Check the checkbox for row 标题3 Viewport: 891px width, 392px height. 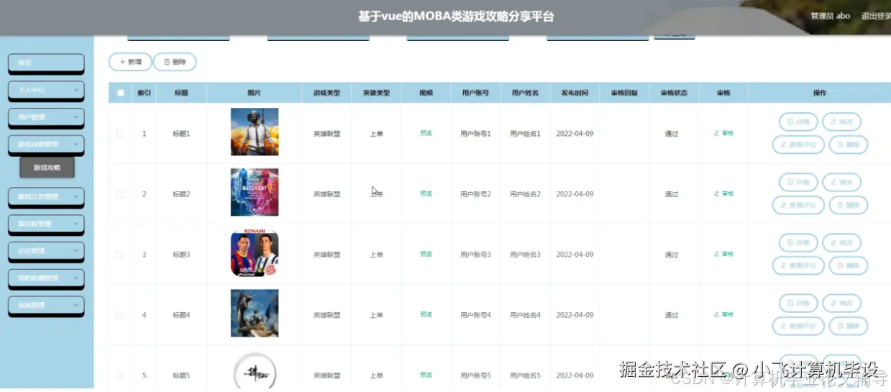click(120, 255)
